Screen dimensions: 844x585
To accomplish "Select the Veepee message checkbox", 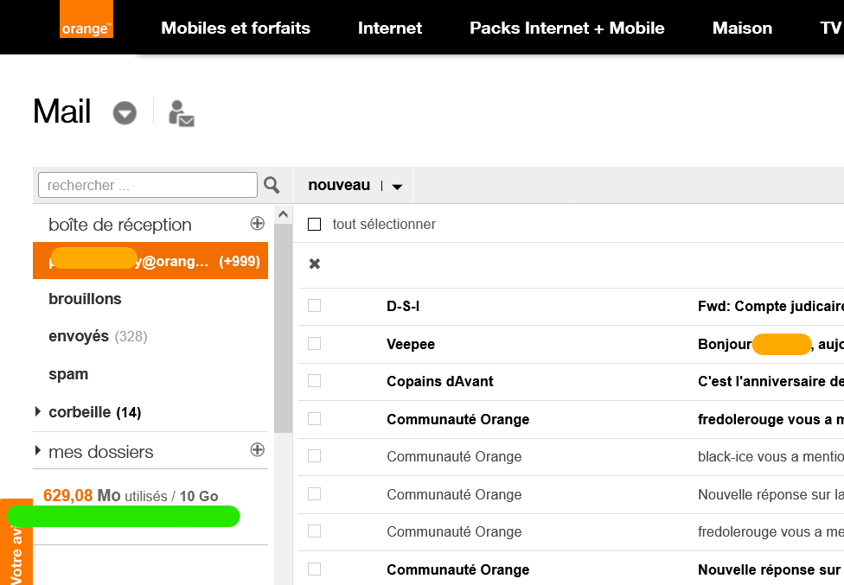I will [x=315, y=343].
